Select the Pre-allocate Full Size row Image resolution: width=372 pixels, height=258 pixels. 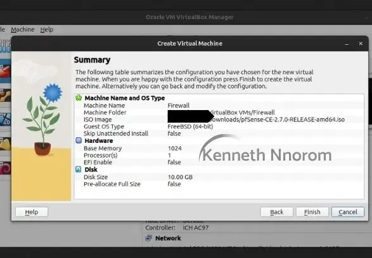pos(219,184)
